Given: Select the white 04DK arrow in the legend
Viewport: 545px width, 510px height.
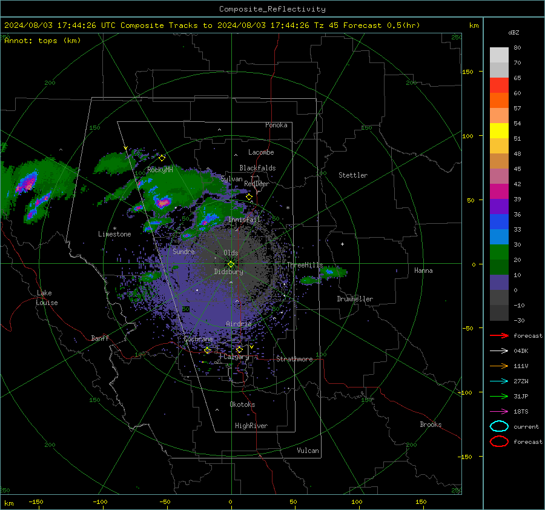Looking at the screenshot, I should coord(499,351).
